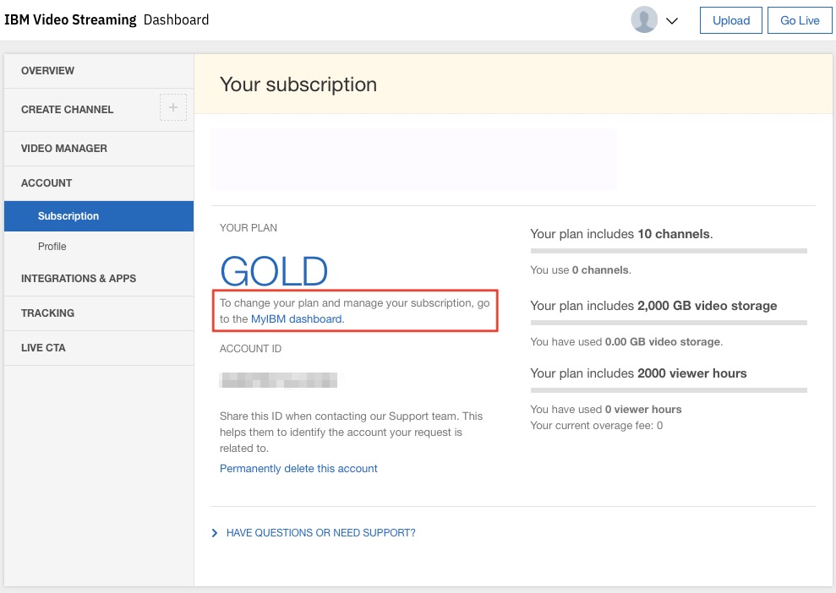Click the GOLD plan name
Viewport: 836px width, 593px height.
pos(274,270)
